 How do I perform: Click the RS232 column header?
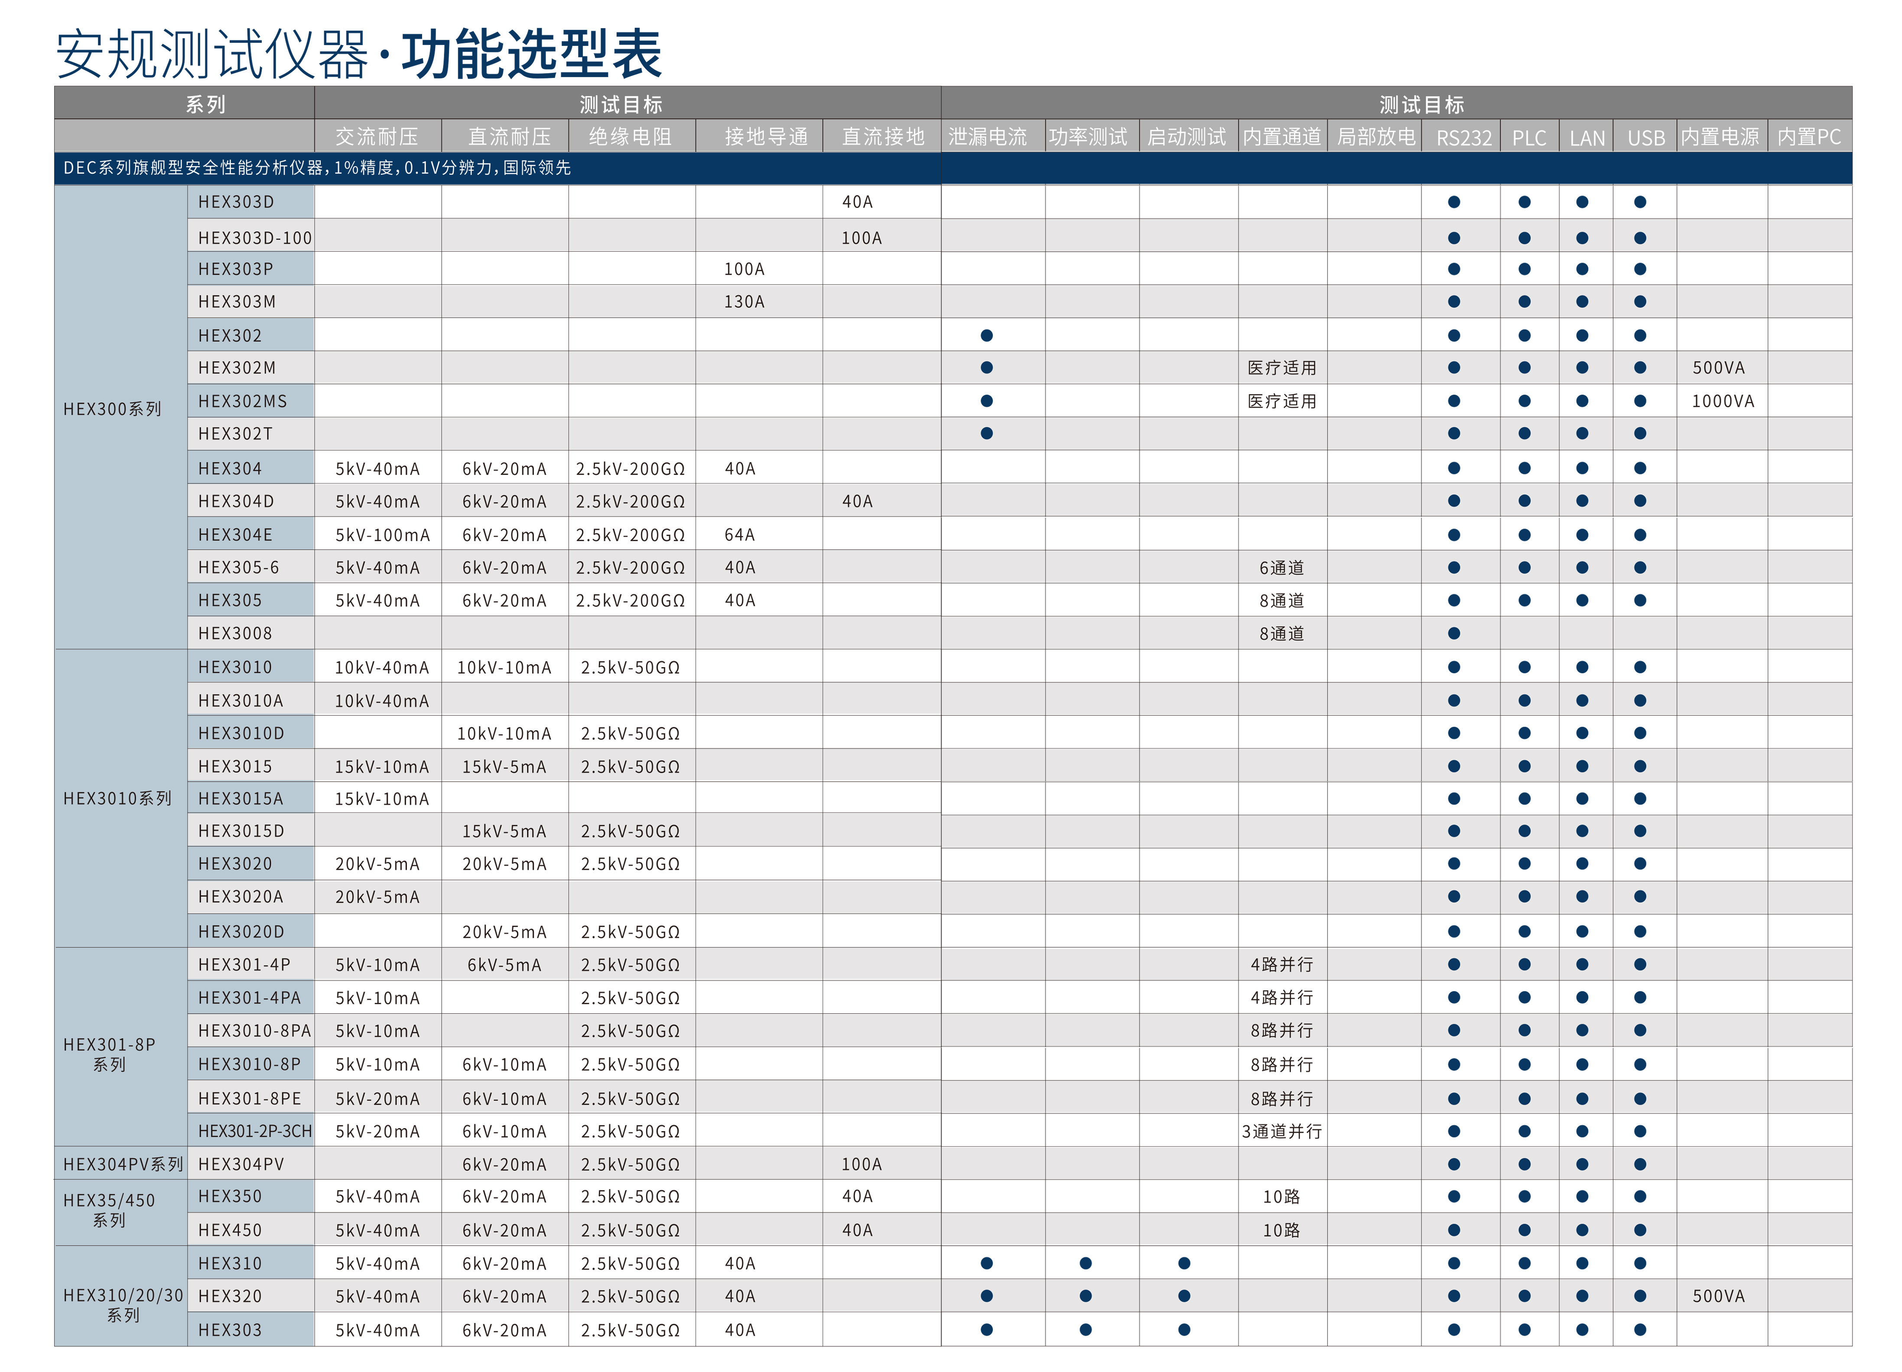1461,136
